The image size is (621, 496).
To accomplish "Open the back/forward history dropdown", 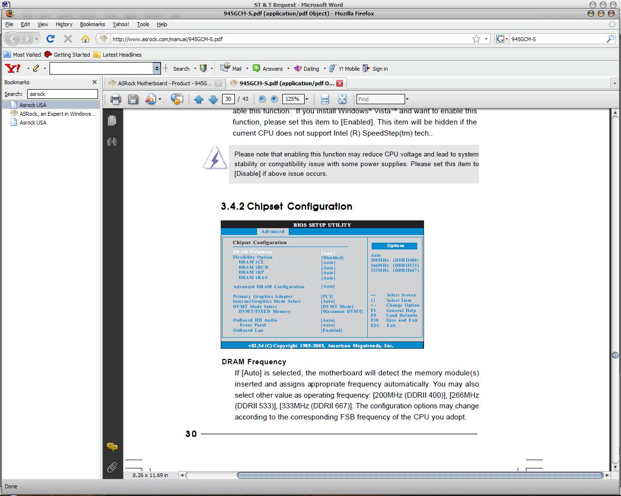I will coord(36,39).
